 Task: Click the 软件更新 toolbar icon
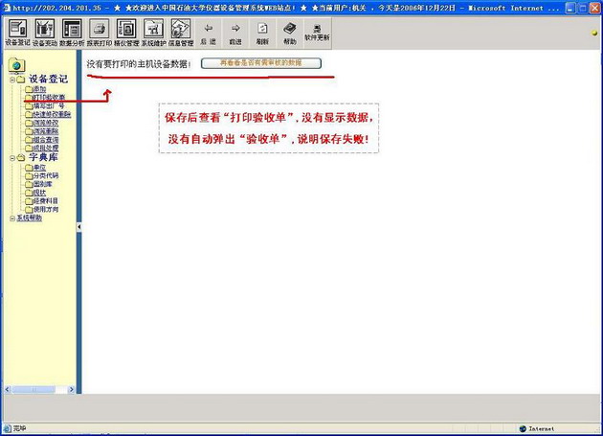tap(318, 30)
